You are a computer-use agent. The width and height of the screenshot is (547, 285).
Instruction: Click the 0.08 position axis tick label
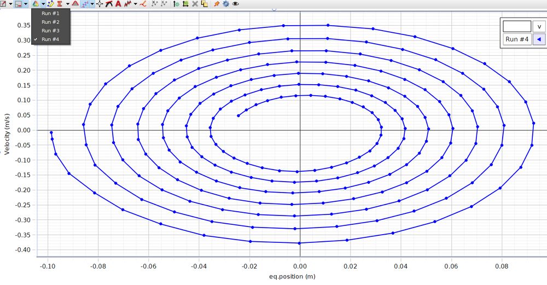[x=502, y=266]
